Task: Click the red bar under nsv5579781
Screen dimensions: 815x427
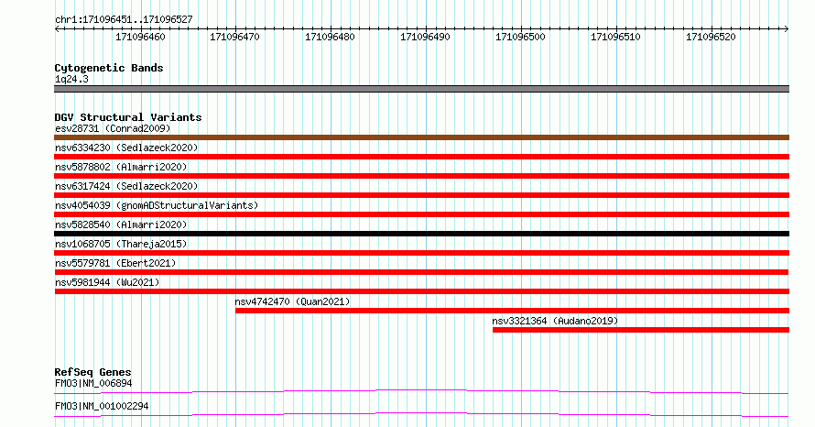Action: 421,272
